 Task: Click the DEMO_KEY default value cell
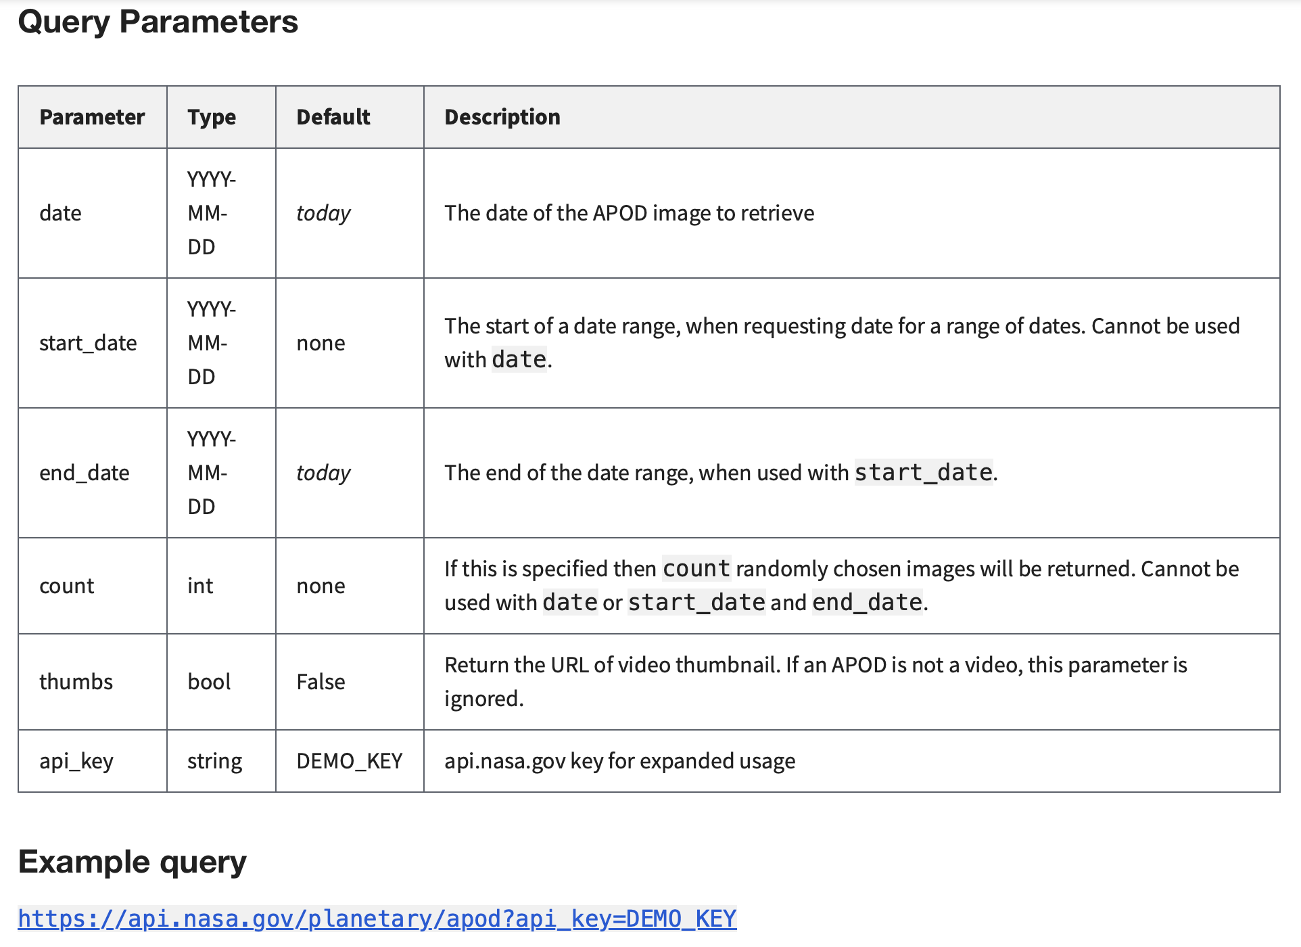[x=350, y=761]
